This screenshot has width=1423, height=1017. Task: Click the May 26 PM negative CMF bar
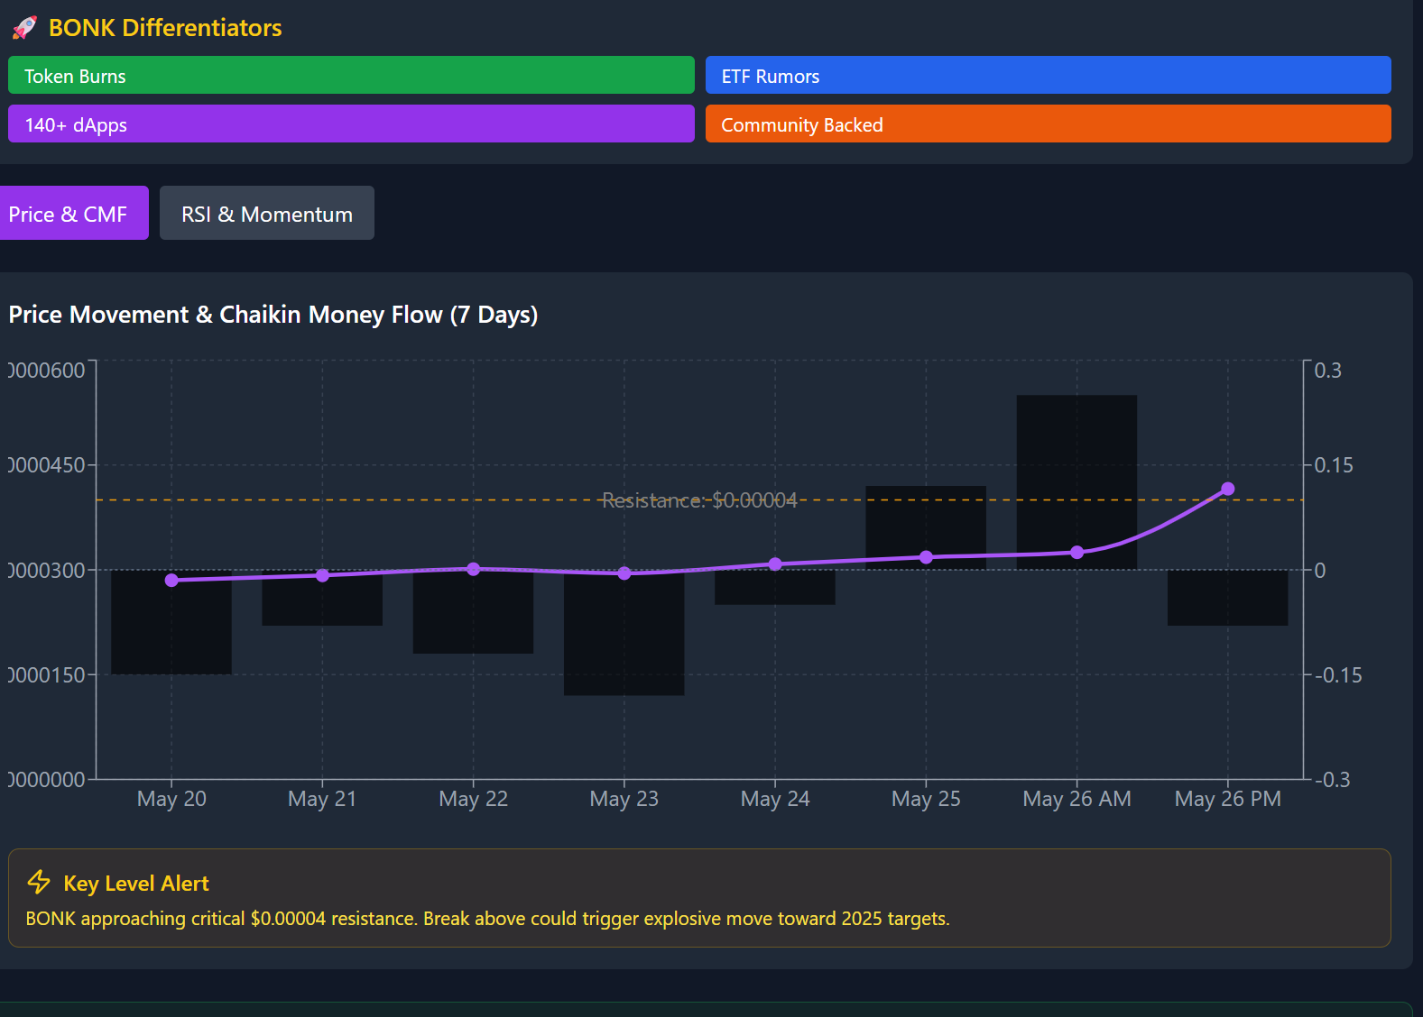(1228, 600)
